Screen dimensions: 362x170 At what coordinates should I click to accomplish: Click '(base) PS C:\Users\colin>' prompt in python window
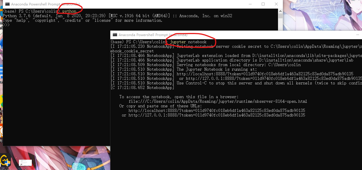[x=32, y=11]
